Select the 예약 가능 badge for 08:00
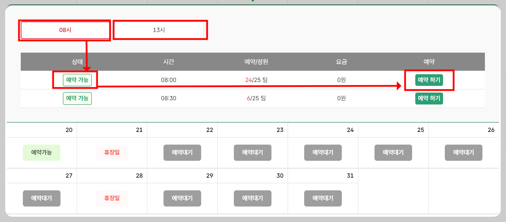This screenshot has width=506, height=222. pos(77,80)
